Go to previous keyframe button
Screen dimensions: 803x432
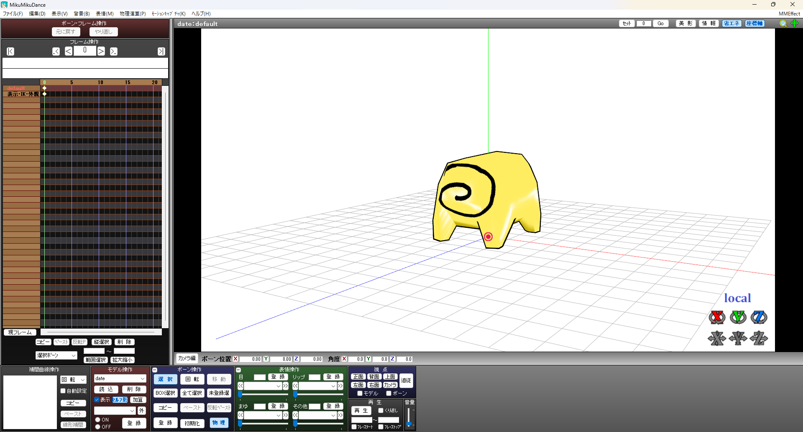coord(56,51)
